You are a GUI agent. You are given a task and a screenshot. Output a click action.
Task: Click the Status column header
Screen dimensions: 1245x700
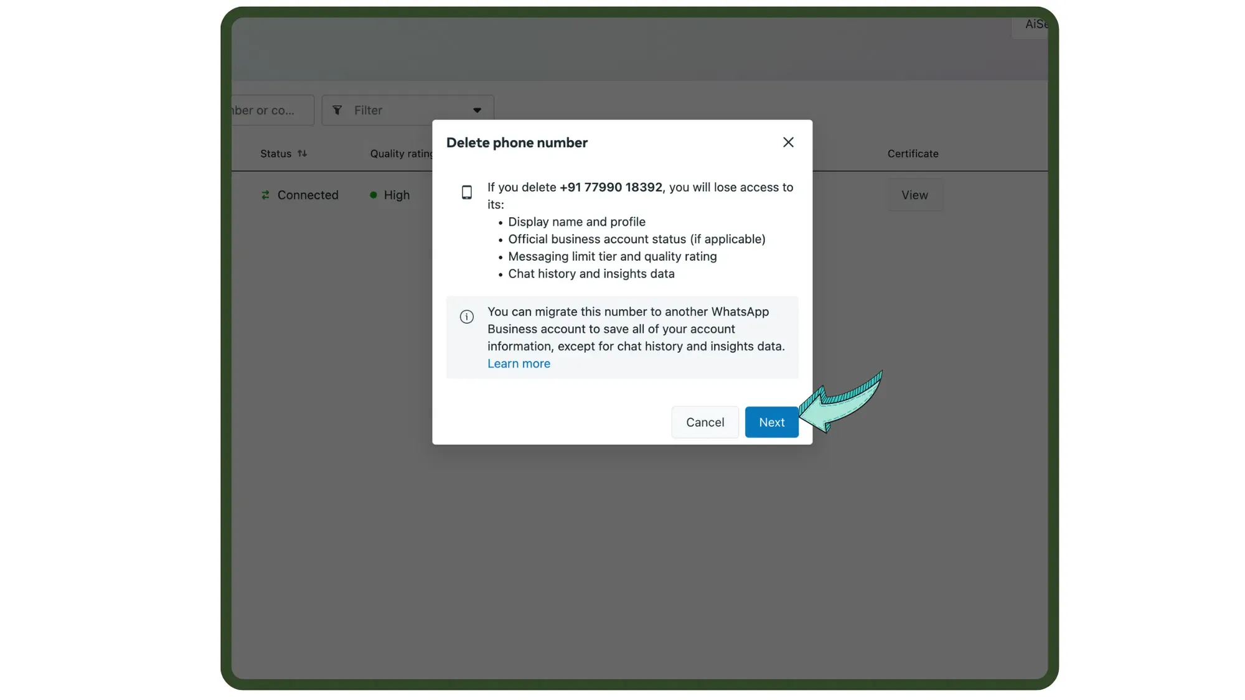click(x=276, y=153)
